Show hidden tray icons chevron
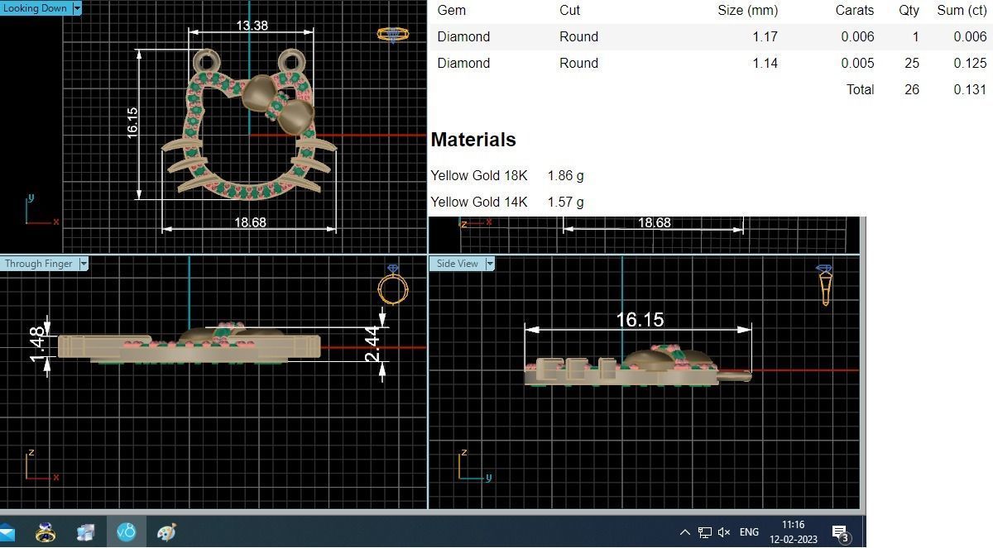Image resolution: width=993 pixels, height=548 pixels. (684, 532)
